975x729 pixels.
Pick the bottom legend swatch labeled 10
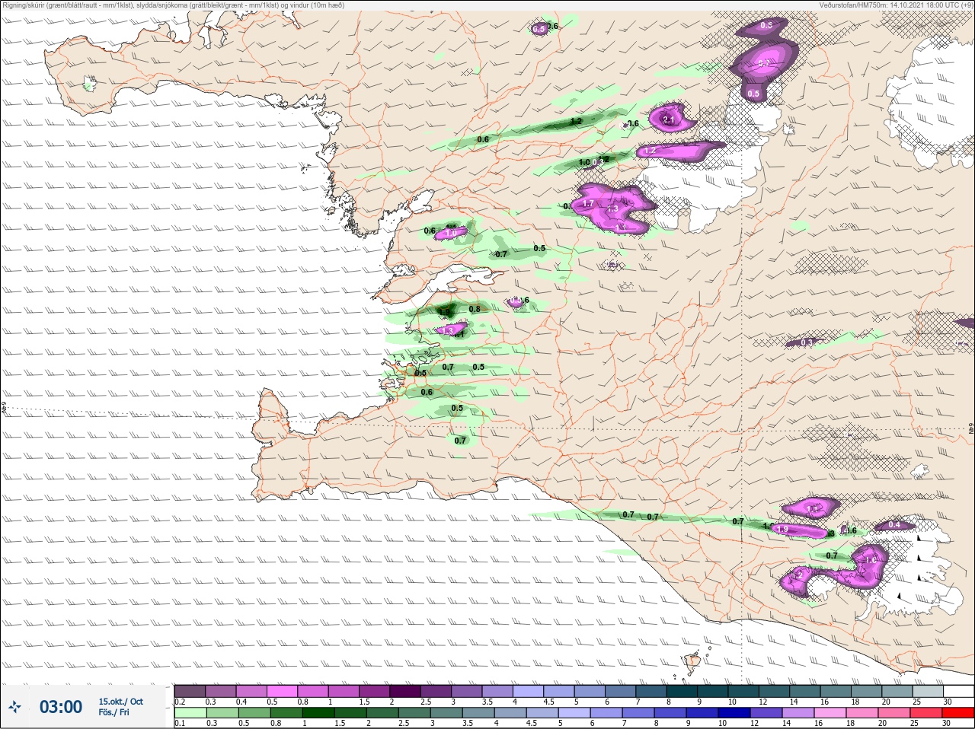736,713
